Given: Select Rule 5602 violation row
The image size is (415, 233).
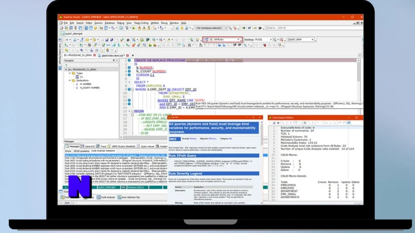Looking at the screenshot, I should click(116, 161).
